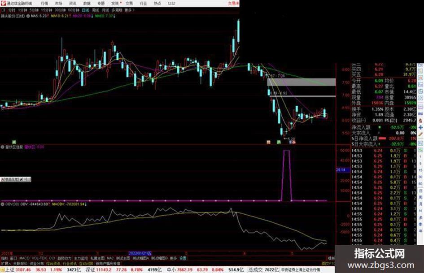Click the 扩展 button at bottom left
Viewport: 424px width, 273px height.
pos(6,263)
